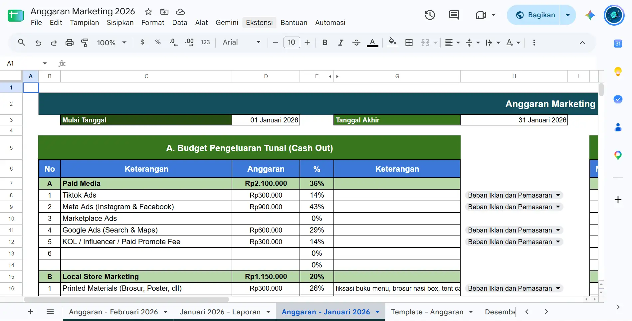Screen dimensions: 632x321
Task: Start a video call with the camera icon
Action: (481, 15)
